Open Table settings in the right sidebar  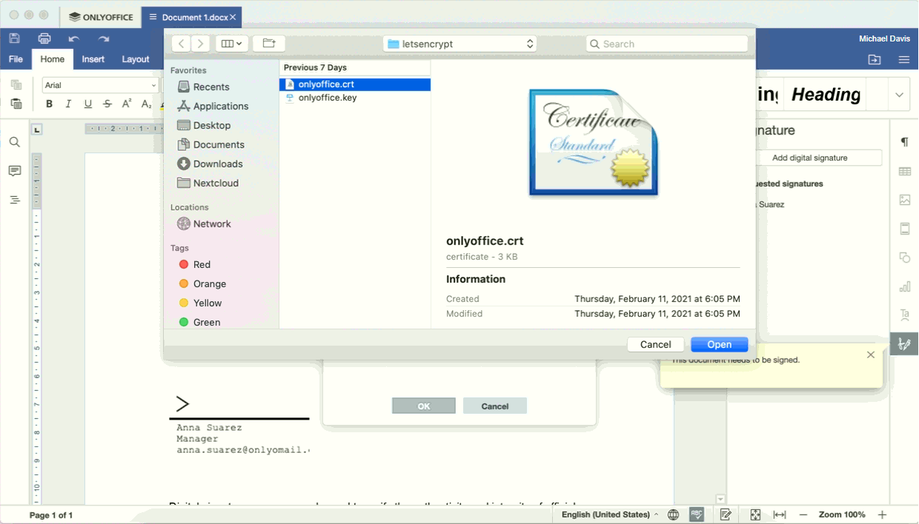[x=905, y=171]
